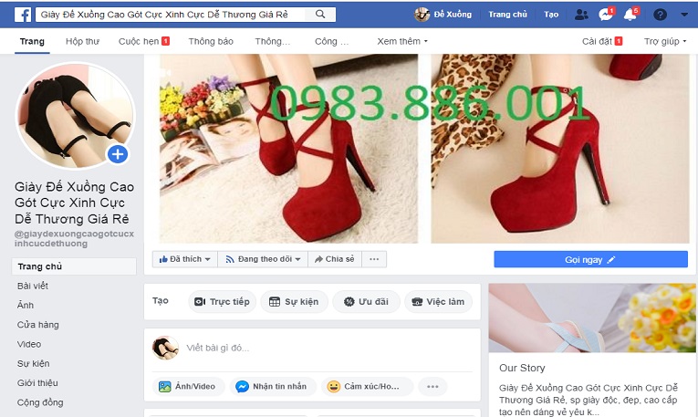Open the Messenger messages icon
This screenshot has width=698, height=417.
click(x=605, y=15)
